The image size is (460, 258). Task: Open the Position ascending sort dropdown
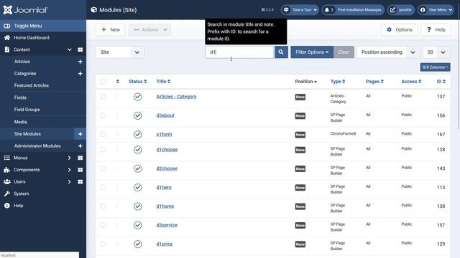[388, 52]
